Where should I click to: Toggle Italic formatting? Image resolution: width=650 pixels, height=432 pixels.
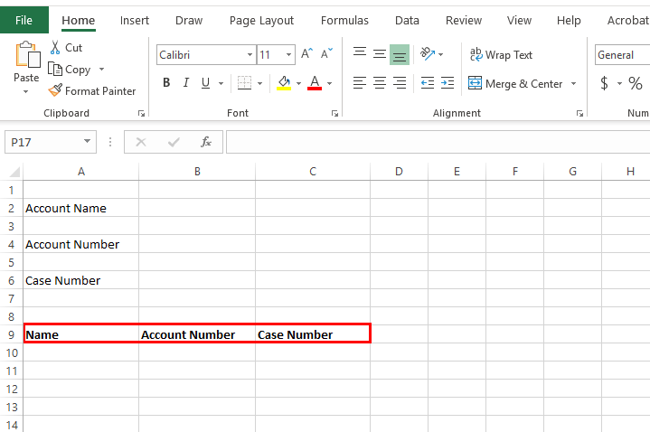pos(186,83)
